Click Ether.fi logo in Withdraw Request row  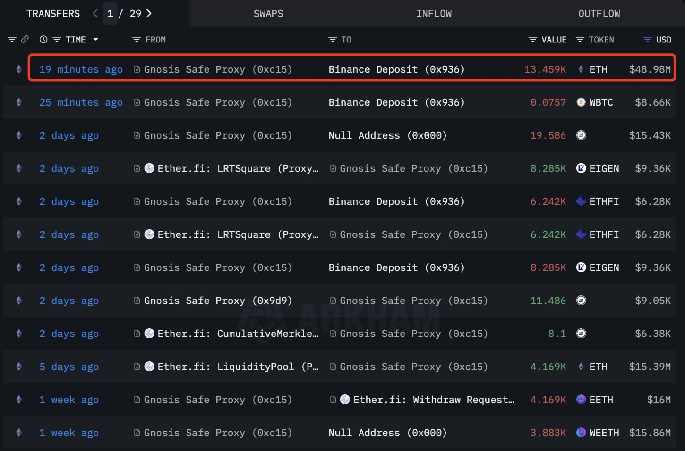pyautogui.click(x=345, y=400)
